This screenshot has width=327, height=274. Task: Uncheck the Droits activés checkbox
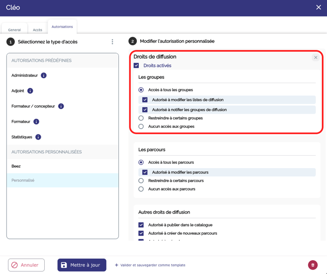pyautogui.click(x=136, y=66)
